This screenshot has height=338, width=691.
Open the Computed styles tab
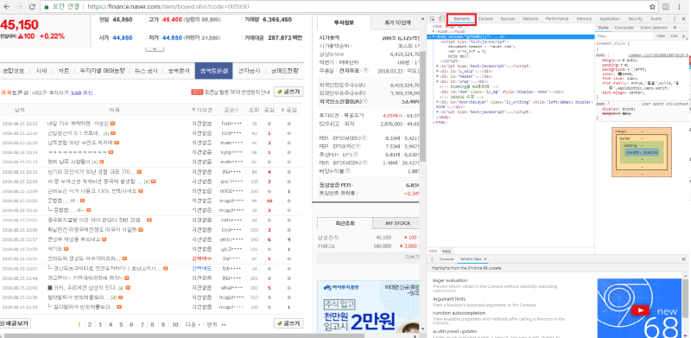(x=624, y=28)
